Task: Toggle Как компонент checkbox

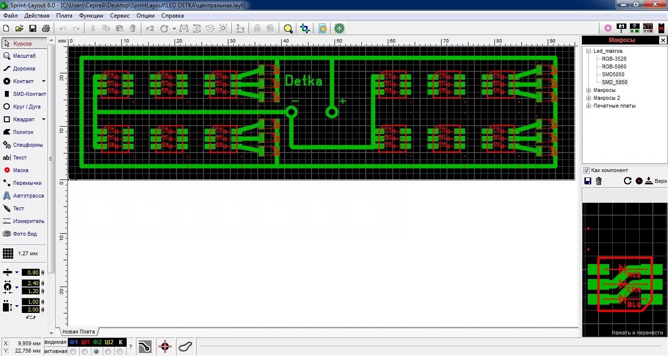Action: click(x=587, y=170)
